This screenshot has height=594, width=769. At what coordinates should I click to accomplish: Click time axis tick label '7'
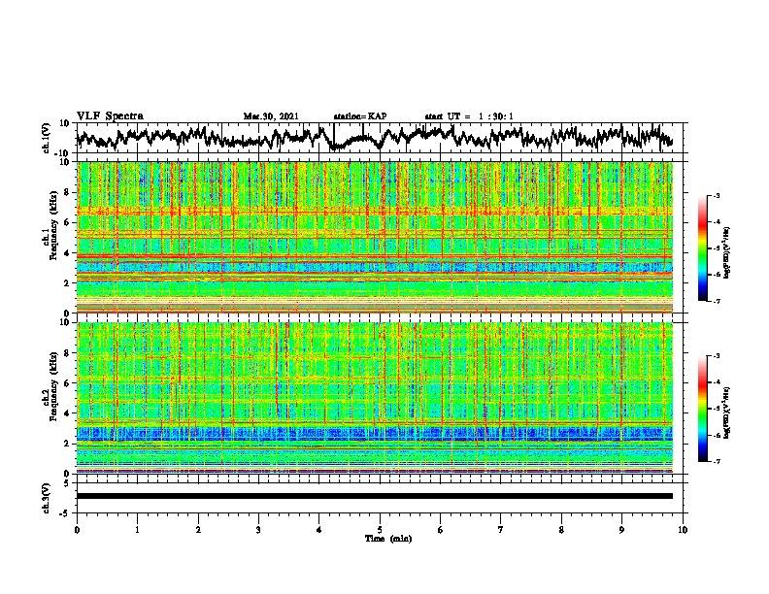[x=501, y=530]
